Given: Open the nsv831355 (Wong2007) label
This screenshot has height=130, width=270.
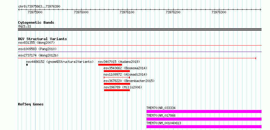Looking at the screenshot, I should 36,43.
